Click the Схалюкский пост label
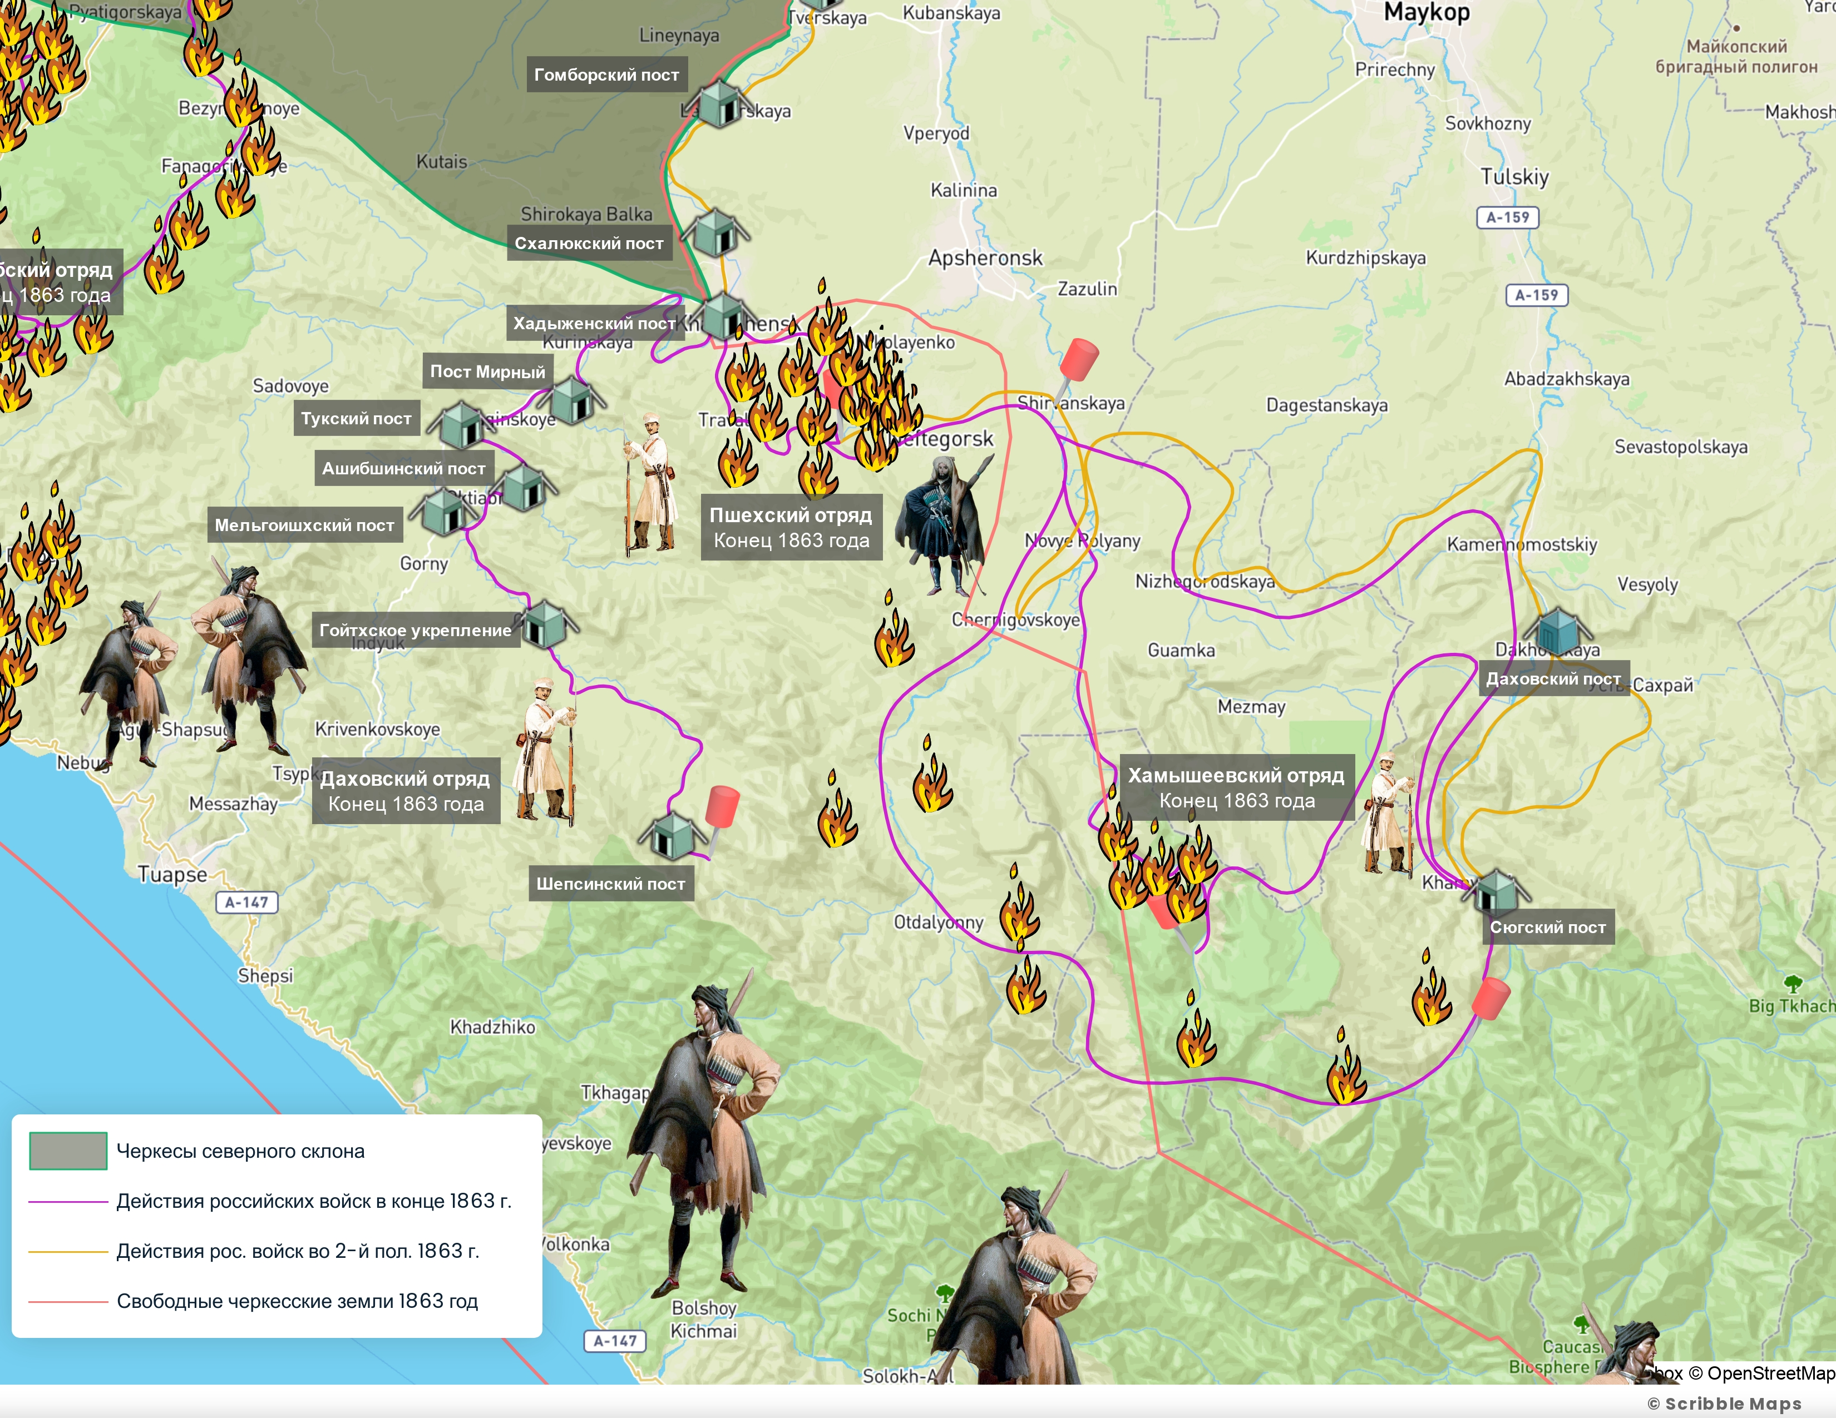Viewport: 1836px width, 1418px height. (589, 244)
